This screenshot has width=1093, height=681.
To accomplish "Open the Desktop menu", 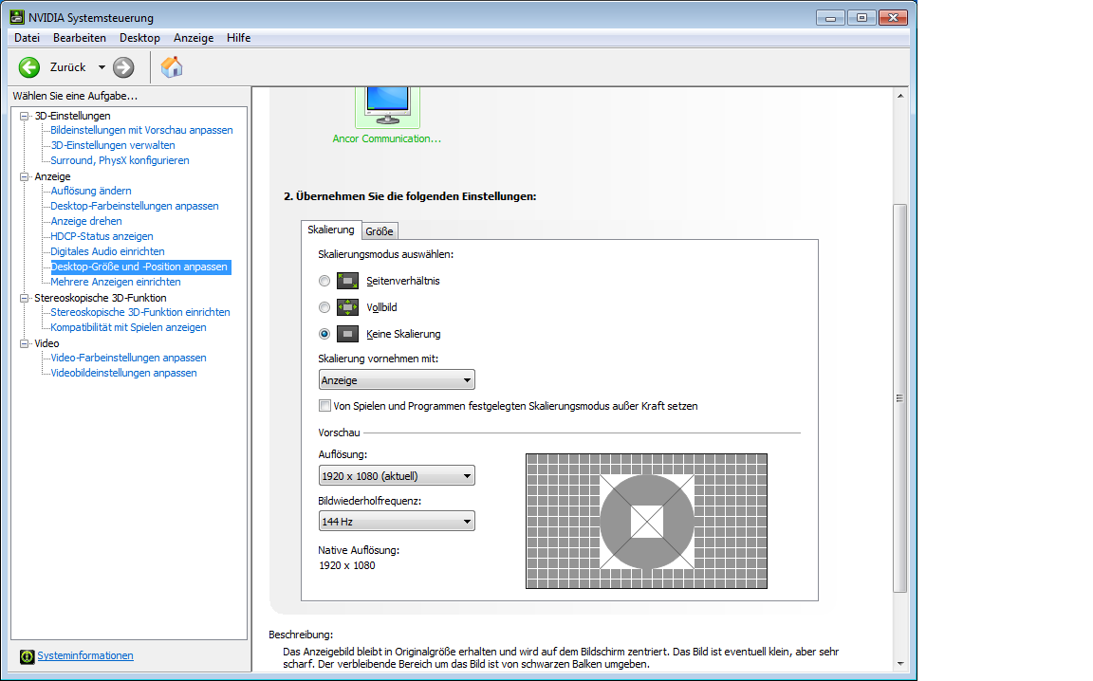I will click(x=139, y=38).
